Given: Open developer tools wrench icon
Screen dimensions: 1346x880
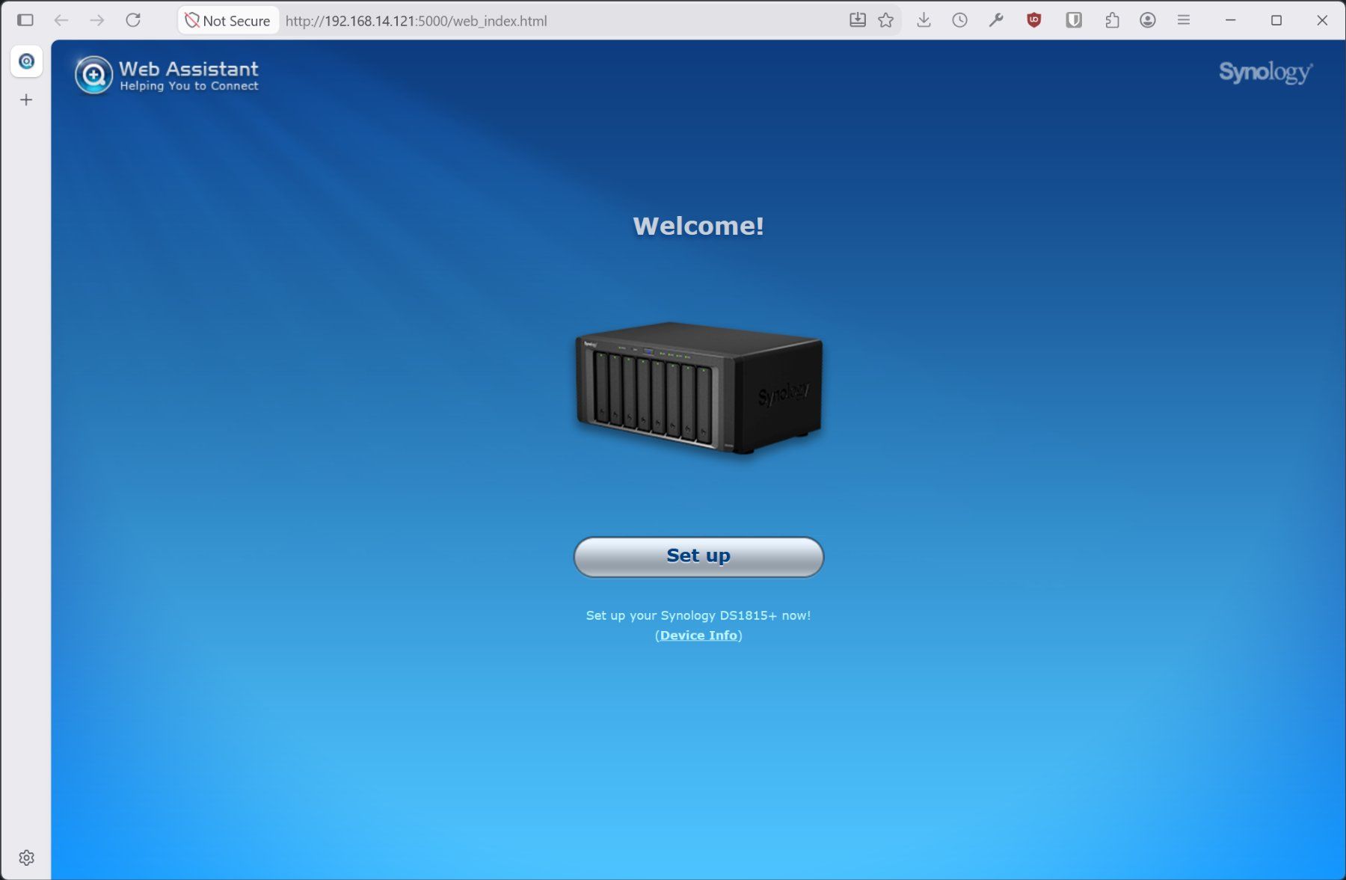Looking at the screenshot, I should click(996, 20).
